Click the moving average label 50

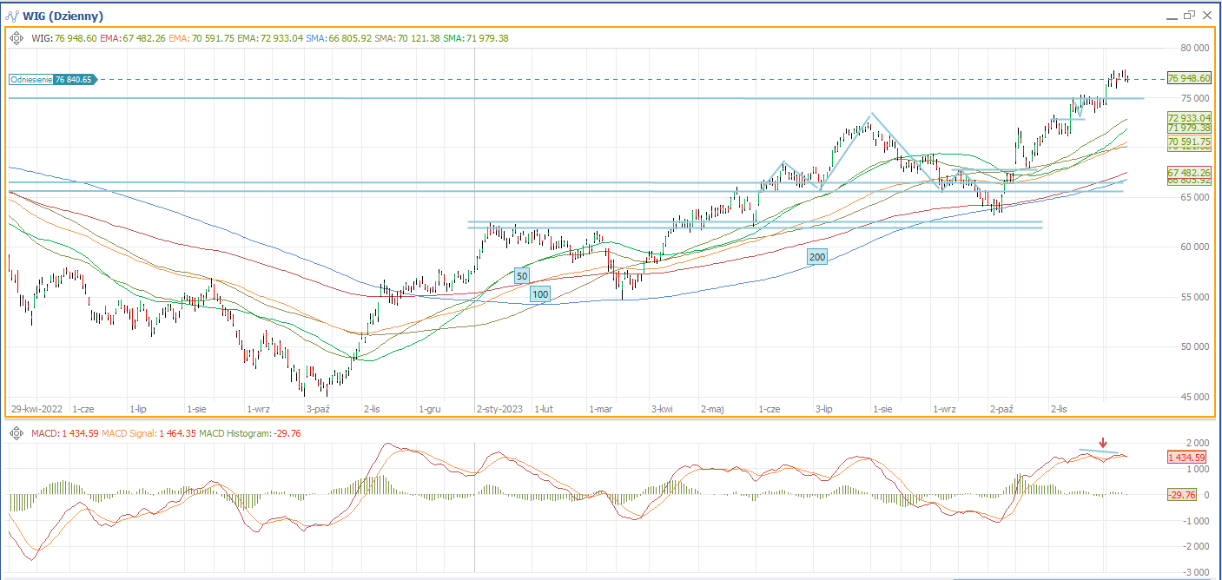521,276
